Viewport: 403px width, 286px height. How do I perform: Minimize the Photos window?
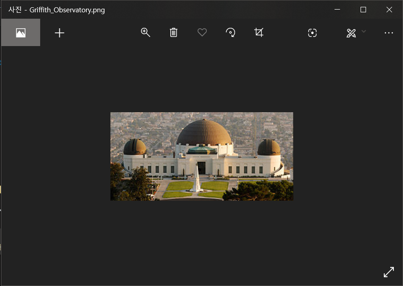tap(337, 10)
